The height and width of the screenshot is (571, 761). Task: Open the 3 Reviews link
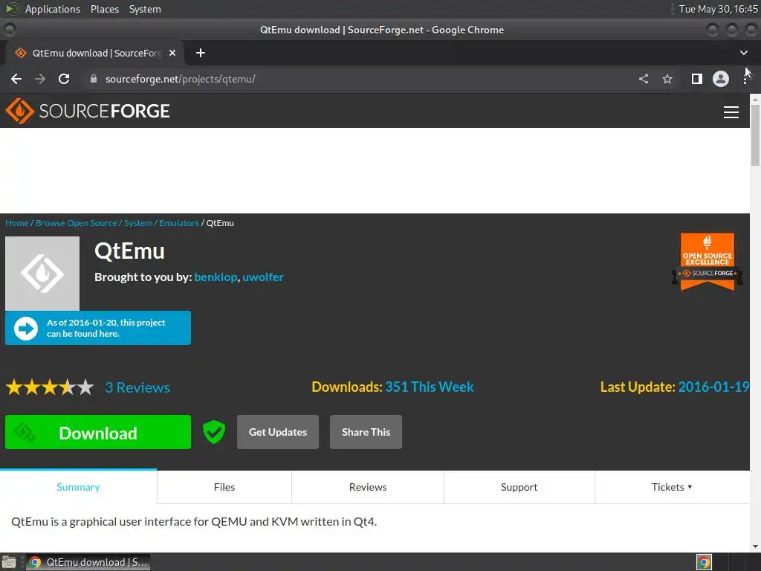pyautogui.click(x=137, y=387)
